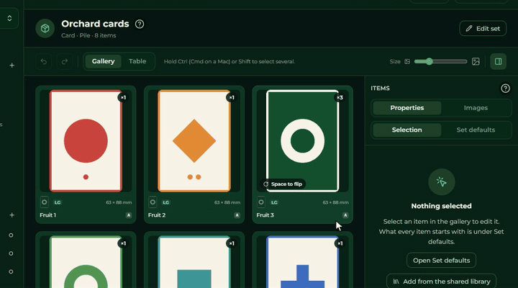Image resolution: width=518 pixels, height=288 pixels.
Task: Click the shape icon under Fruit 3
Action: (261, 202)
